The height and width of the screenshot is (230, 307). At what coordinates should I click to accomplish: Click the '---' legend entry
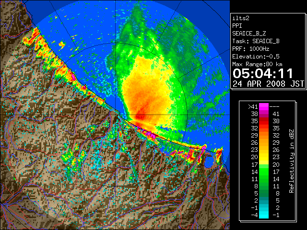[274, 106]
